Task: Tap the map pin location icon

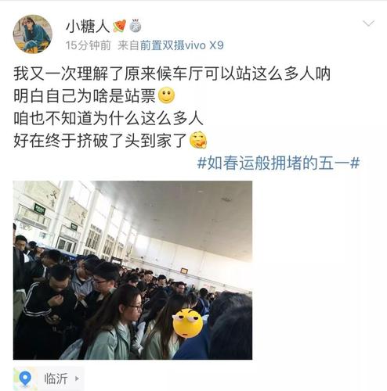Action: click(x=25, y=378)
